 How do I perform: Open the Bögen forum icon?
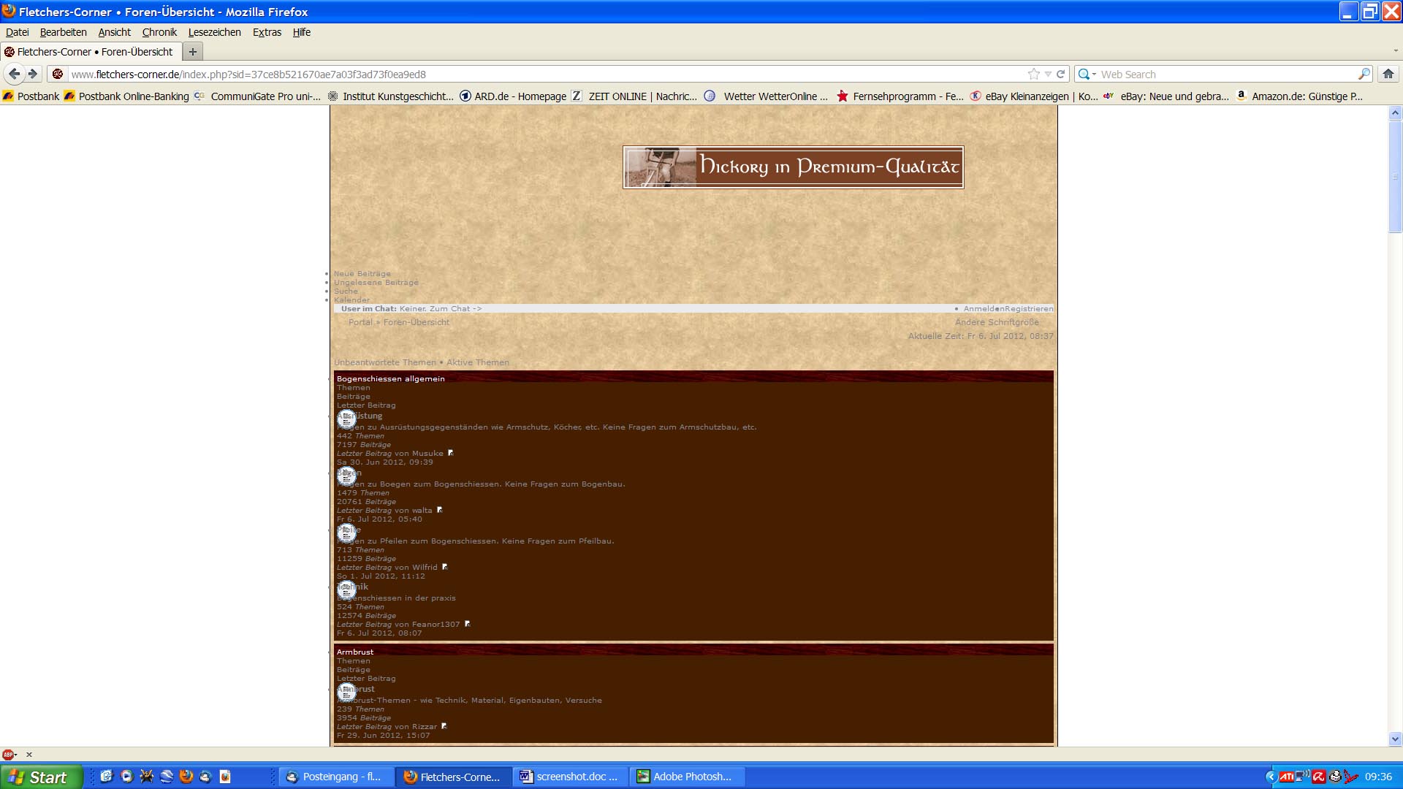pos(346,476)
